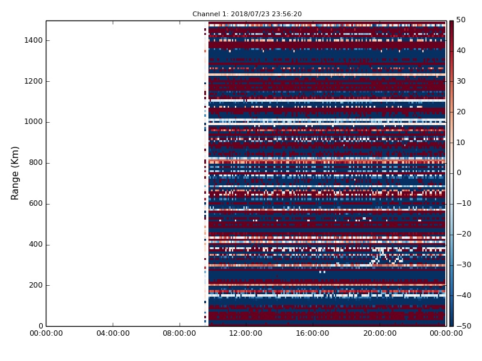The image size is (482, 361).
Task: Click the 12:00:00 time axis label
Action: pos(246,333)
